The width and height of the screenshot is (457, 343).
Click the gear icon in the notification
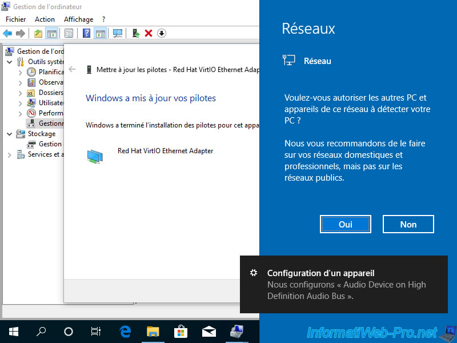[x=254, y=273]
